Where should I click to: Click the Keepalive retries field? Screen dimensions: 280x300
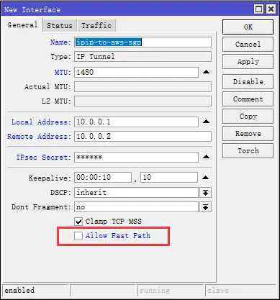click(169, 178)
